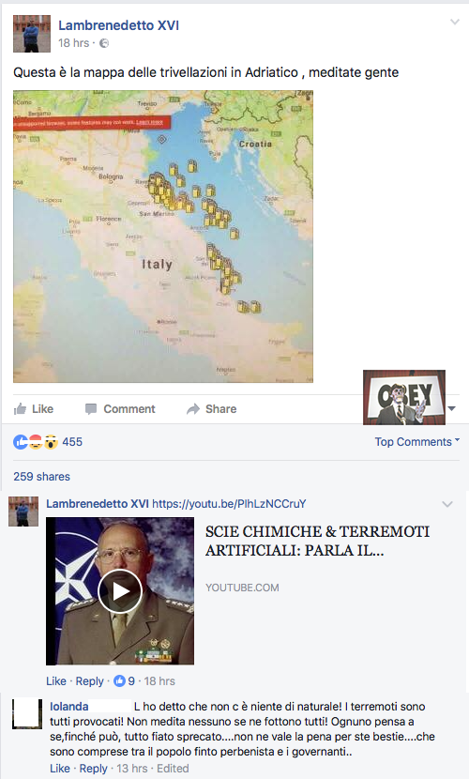This screenshot has width=469, height=779.
Task: View the 259 shares list
Action: pos(41,477)
